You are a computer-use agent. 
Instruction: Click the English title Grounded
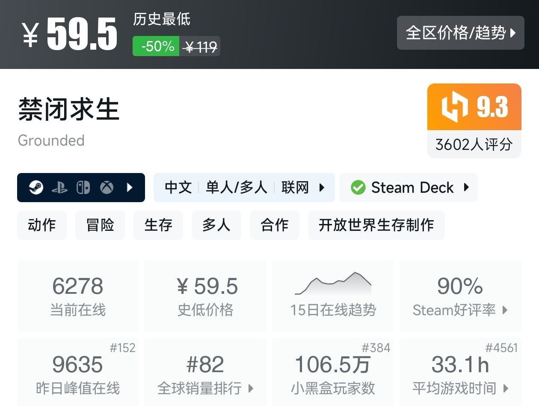(51, 140)
